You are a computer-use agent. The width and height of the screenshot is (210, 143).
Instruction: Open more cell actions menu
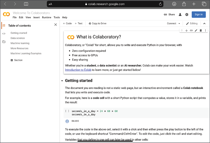[x=205, y=31]
